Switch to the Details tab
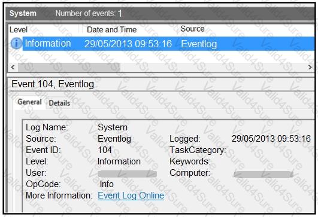This screenshot has height=217, width=318. pyautogui.click(x=59, y=103)
